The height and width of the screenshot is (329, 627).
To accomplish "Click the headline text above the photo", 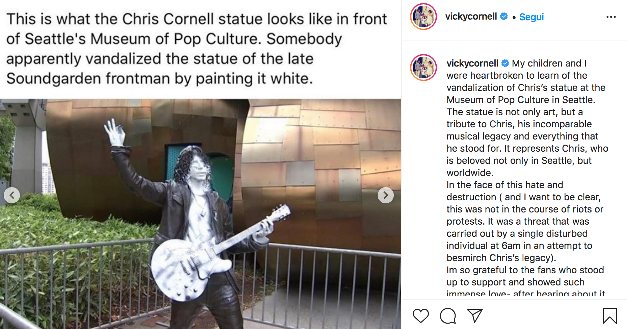I will point(197,49).
